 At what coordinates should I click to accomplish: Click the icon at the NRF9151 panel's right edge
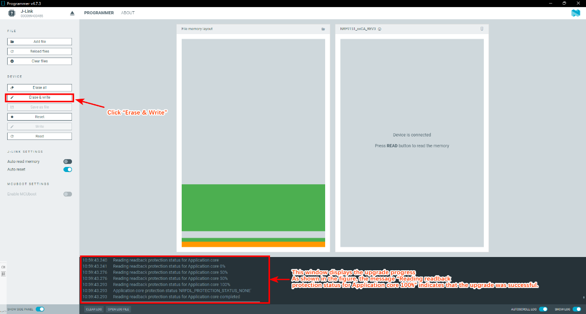pyautogui.click(x=482, y=28)
